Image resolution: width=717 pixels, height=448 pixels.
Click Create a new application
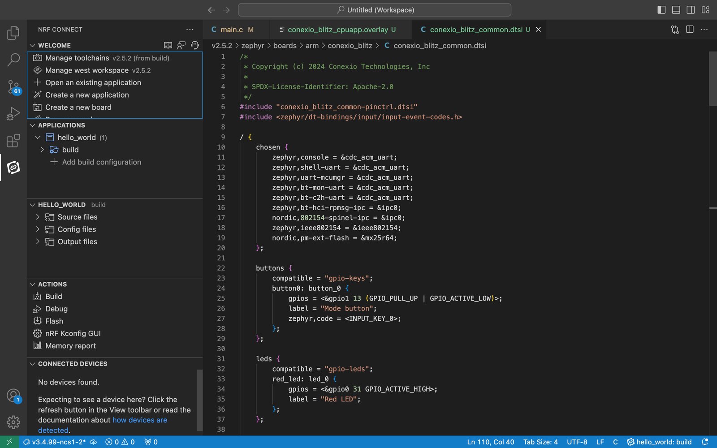coord(115,95)
